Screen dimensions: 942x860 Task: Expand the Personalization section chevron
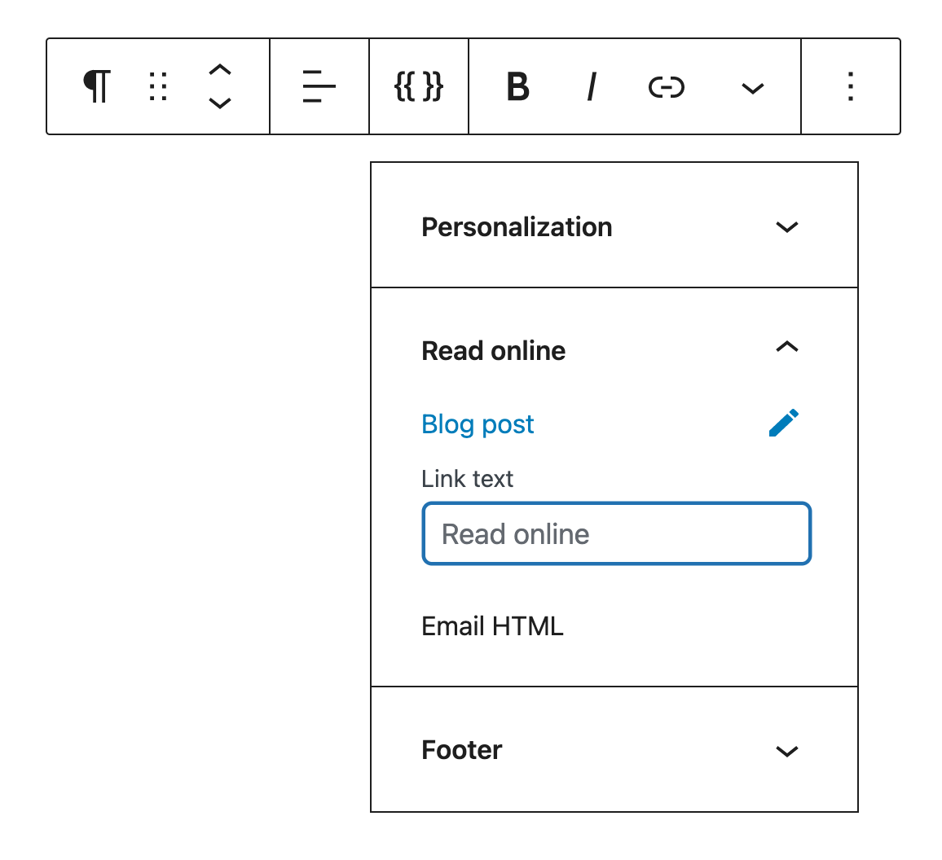[787, 227]
